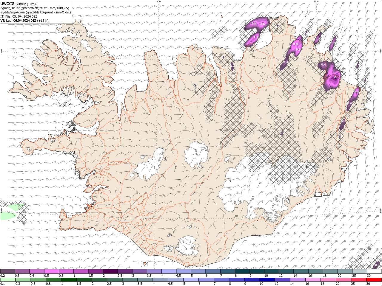Click the "30" label in the lower rain scale

368,284
